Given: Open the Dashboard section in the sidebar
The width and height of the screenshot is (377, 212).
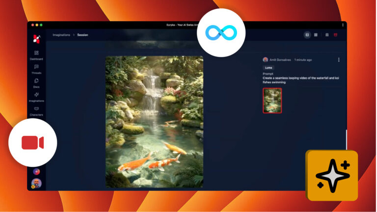Looking at the screenshot, I should pyautogui.click(x=36, y=55).
